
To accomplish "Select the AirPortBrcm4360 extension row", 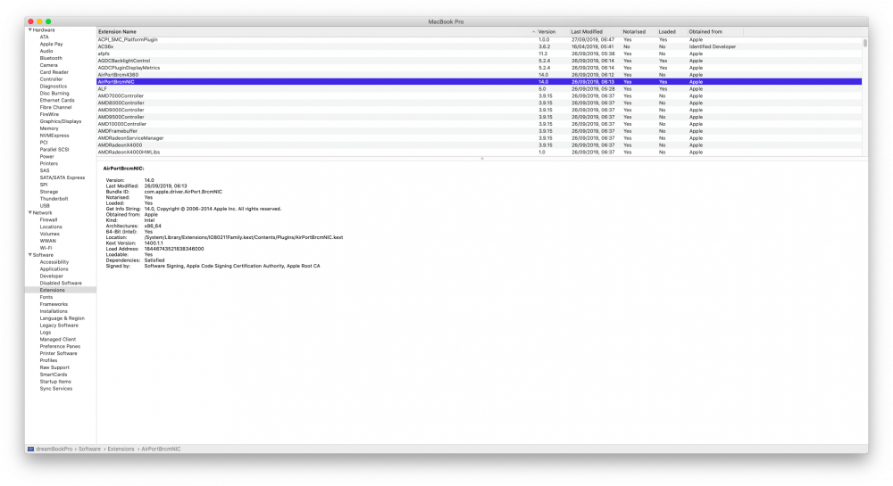I will 479,75.
